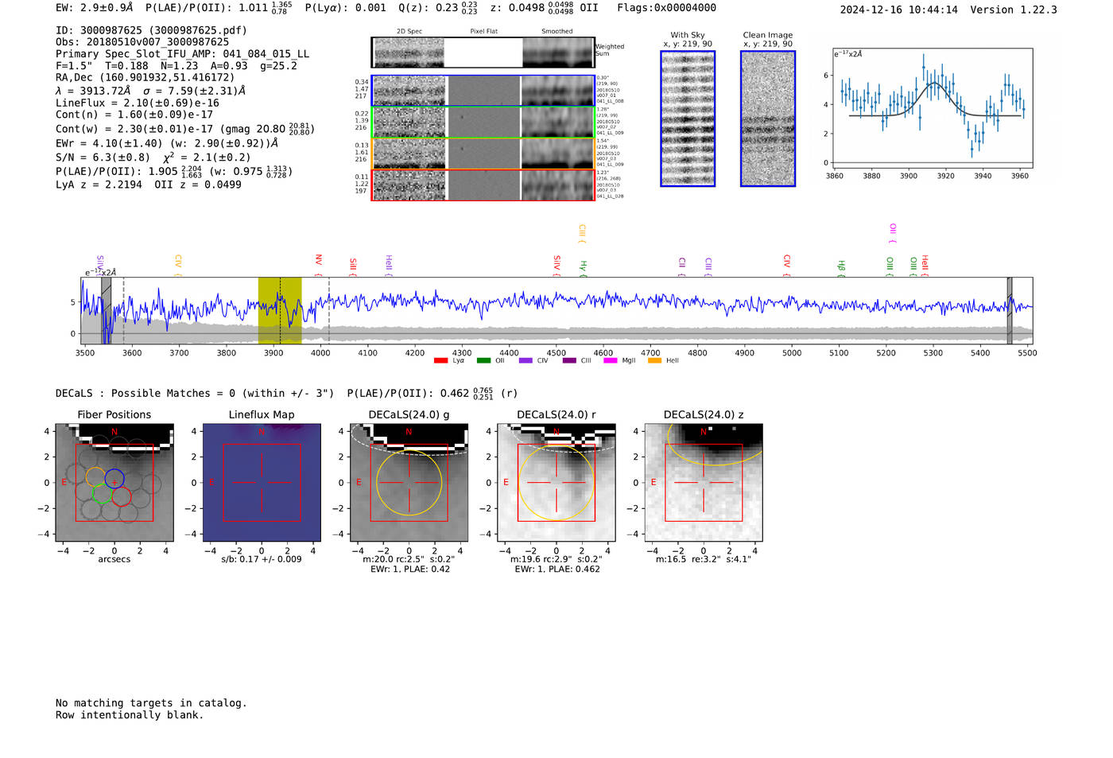Image resolution: width=1113 pixels, height=758 pixels.
Task: Click the yellow highlighted region on the spectrum
Action: 280,310
